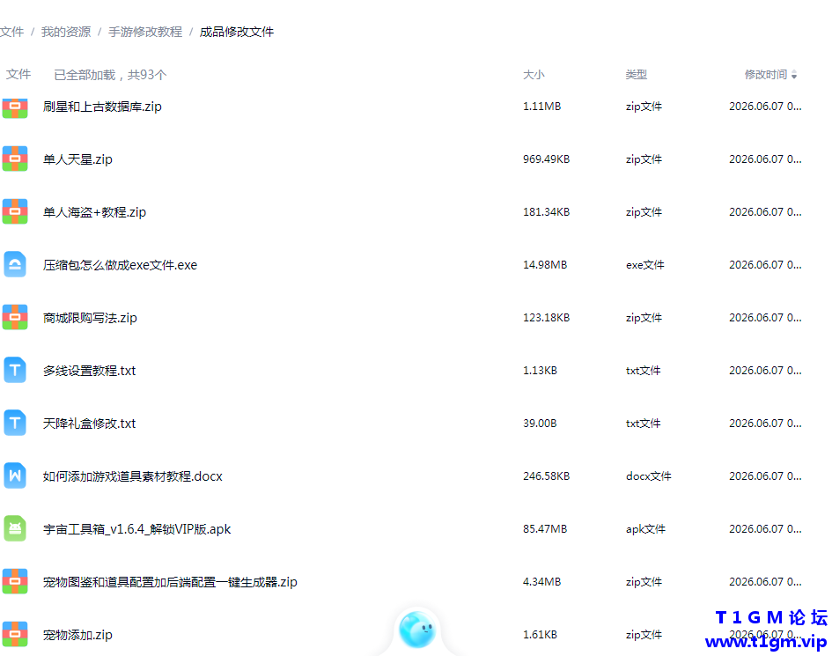
Task: Click the 39.00B size value
Action: pos(540,423)
